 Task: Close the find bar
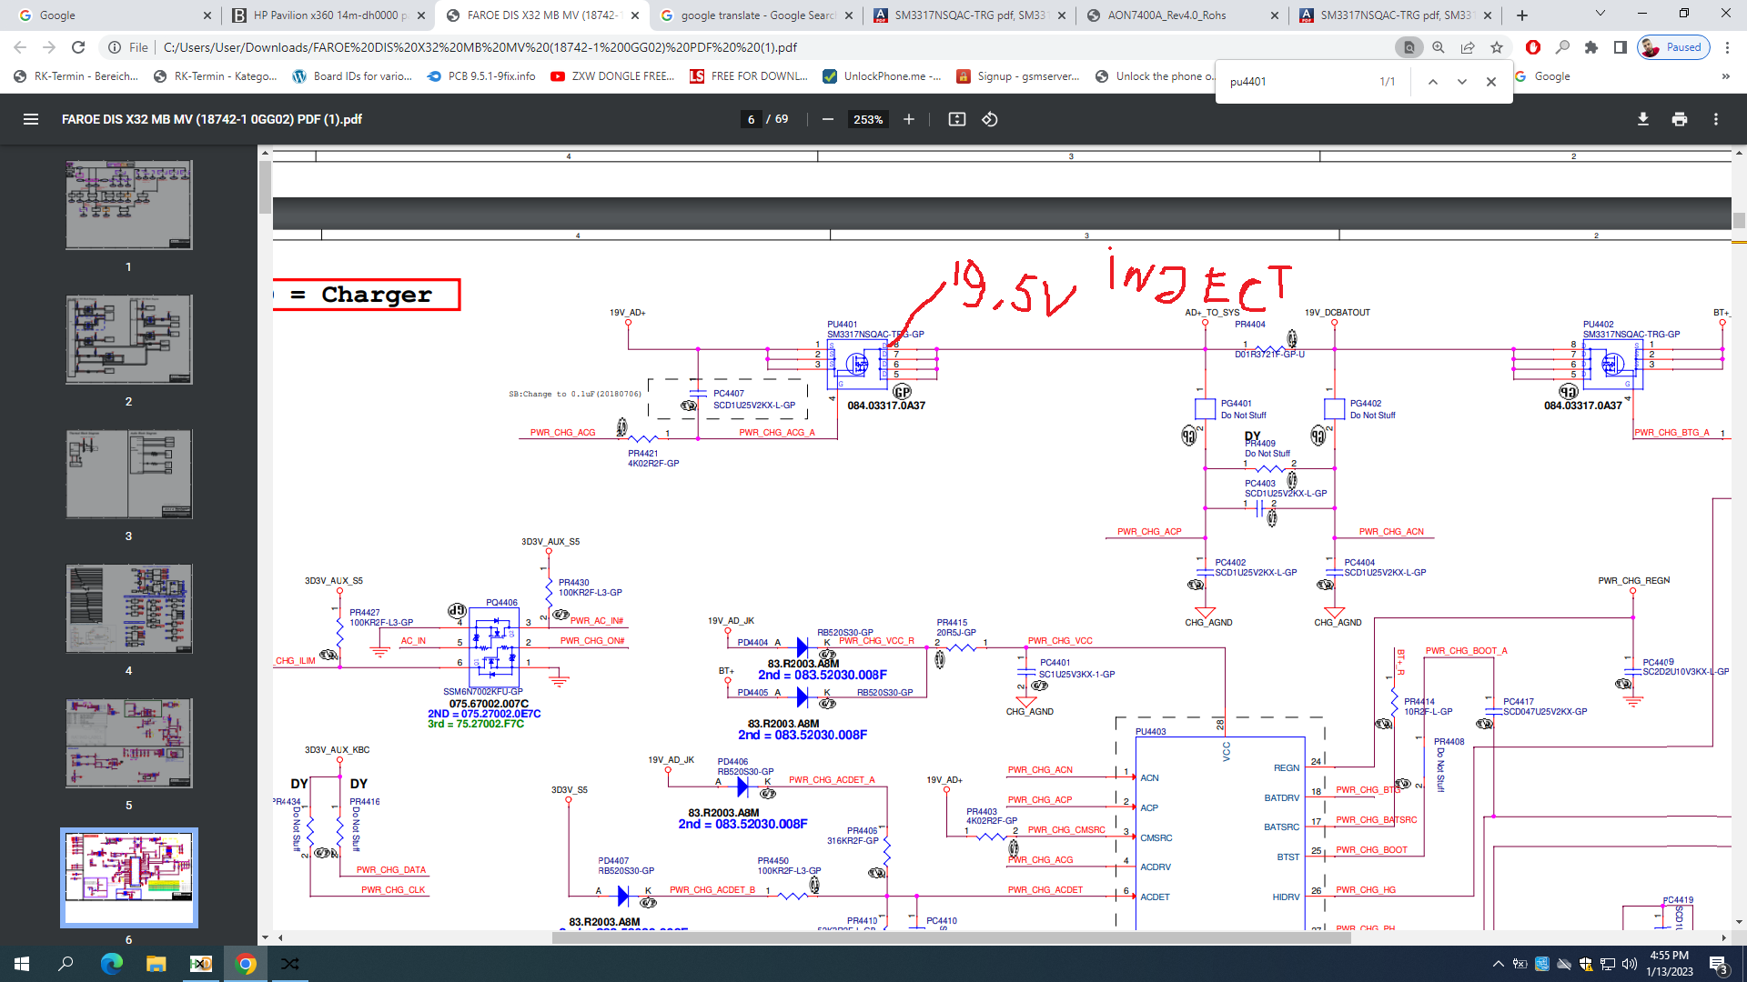pos(1490,82)
